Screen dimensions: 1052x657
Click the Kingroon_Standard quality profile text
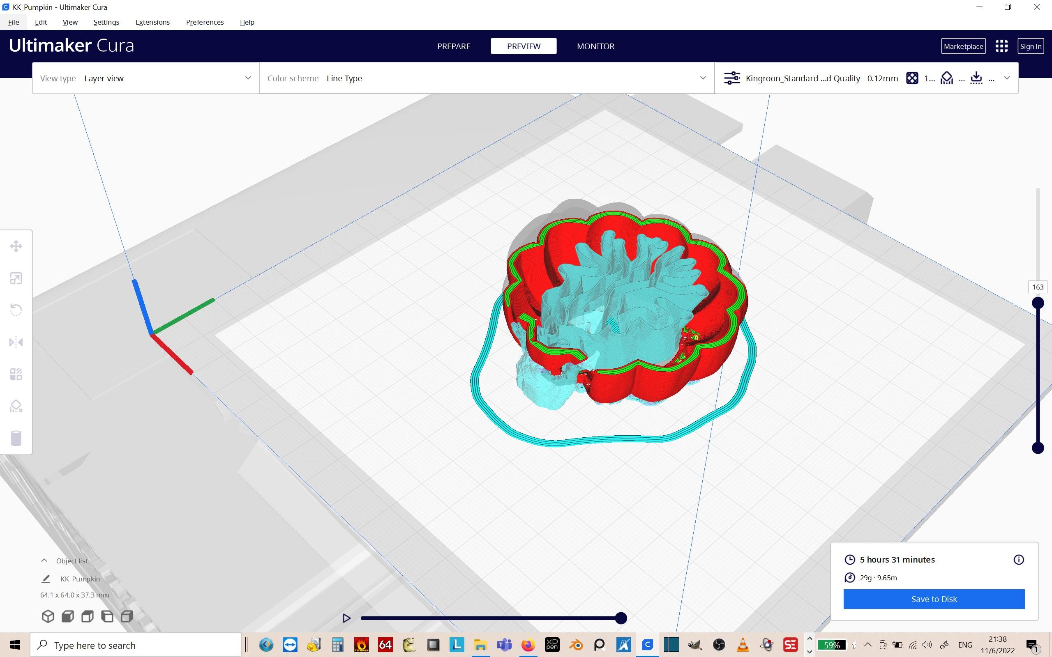pyautogui.click(x=821, y=78)
